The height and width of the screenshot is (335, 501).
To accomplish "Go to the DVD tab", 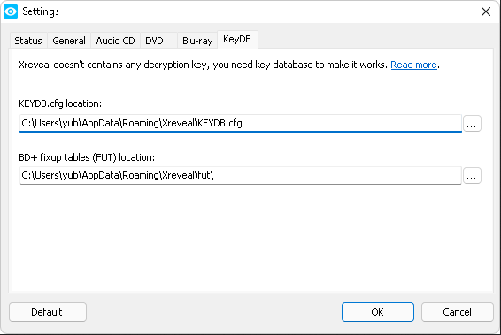I will point(158,41).
